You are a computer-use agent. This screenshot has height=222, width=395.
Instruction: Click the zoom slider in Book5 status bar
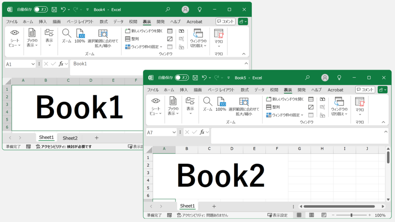point(351,215)
